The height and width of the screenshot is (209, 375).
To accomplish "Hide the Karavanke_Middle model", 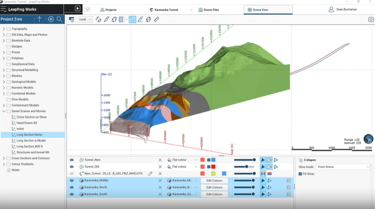I will pos(71,180).
